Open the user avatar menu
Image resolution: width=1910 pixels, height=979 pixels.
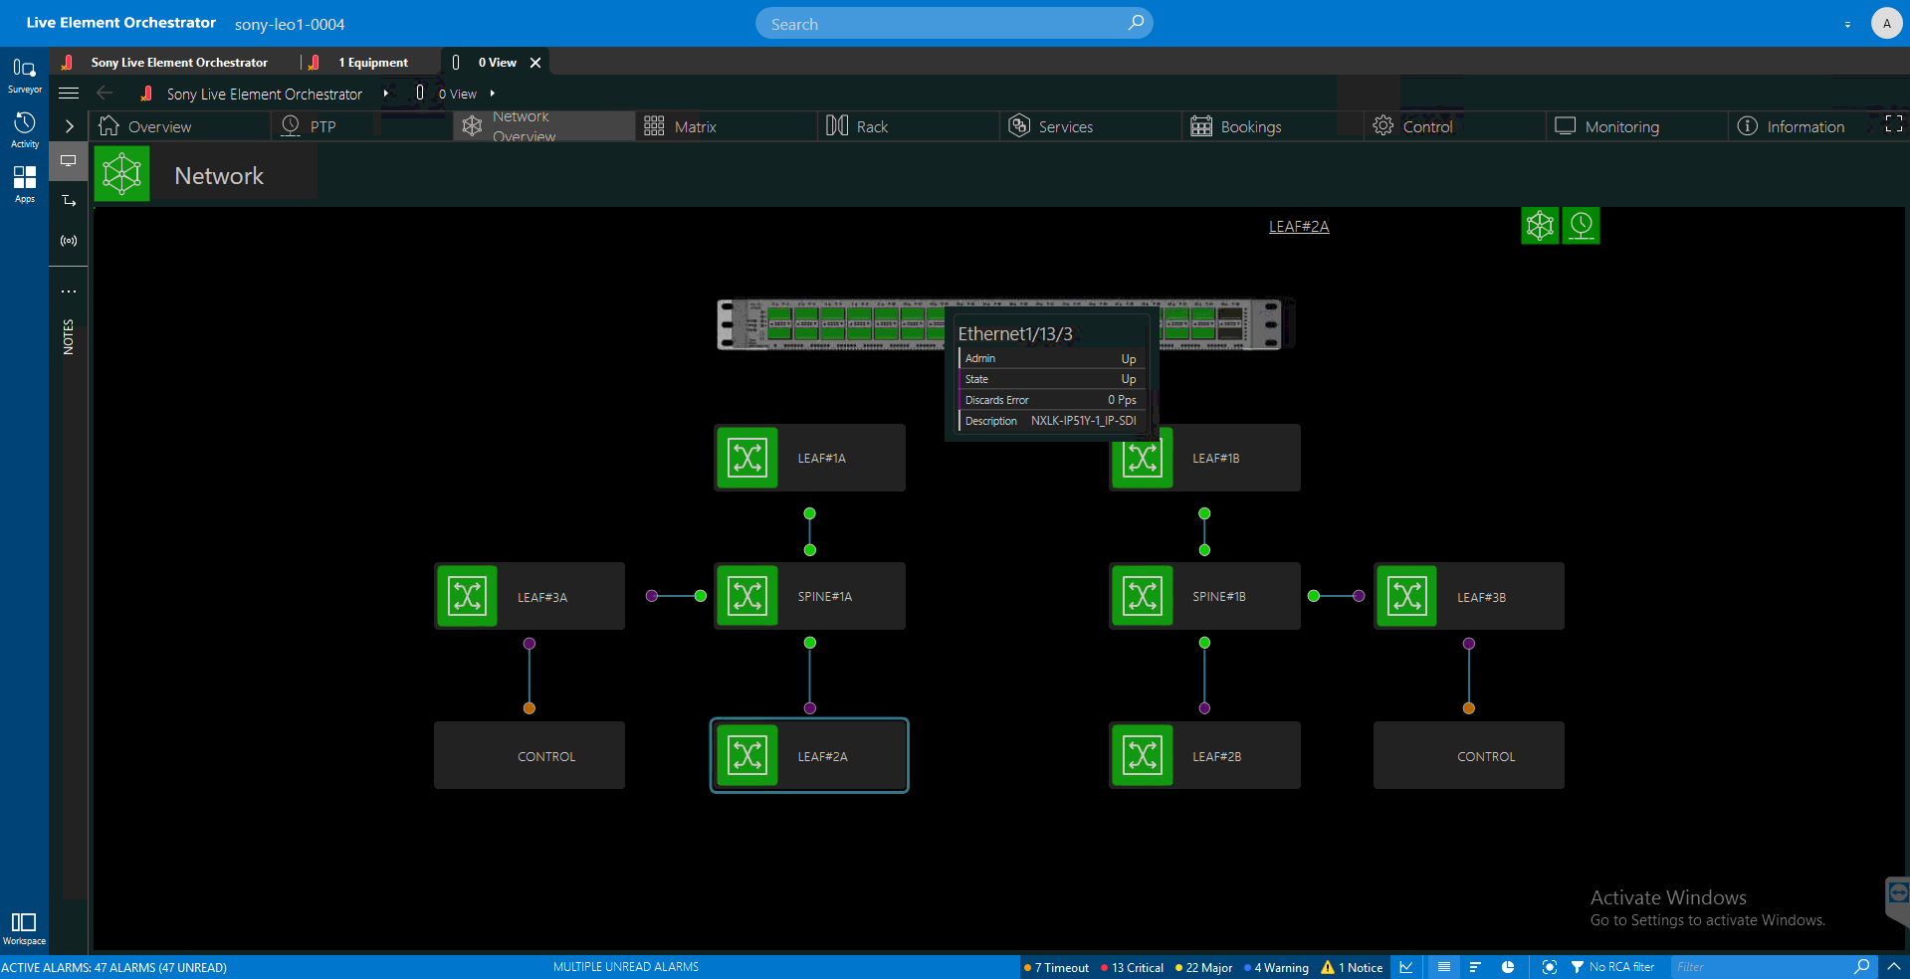tap(1886, 23)
